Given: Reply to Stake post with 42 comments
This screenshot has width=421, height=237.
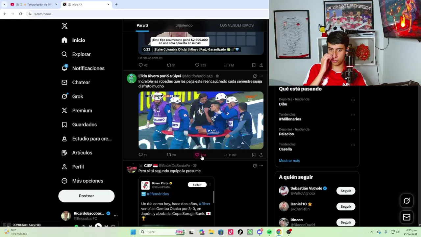Looking at the screenshot, I should point(143,65).
